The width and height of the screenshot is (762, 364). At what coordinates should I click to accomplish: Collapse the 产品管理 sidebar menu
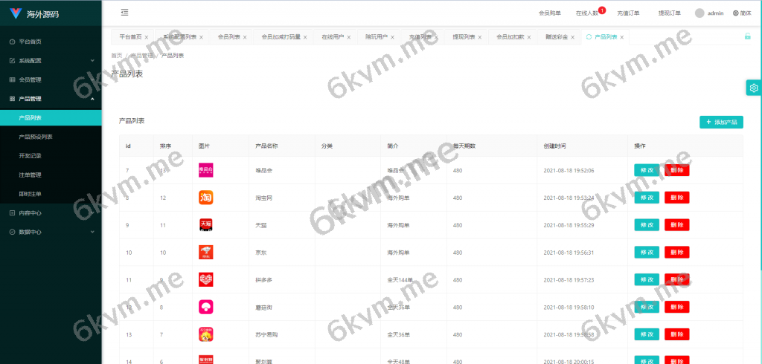51,99
